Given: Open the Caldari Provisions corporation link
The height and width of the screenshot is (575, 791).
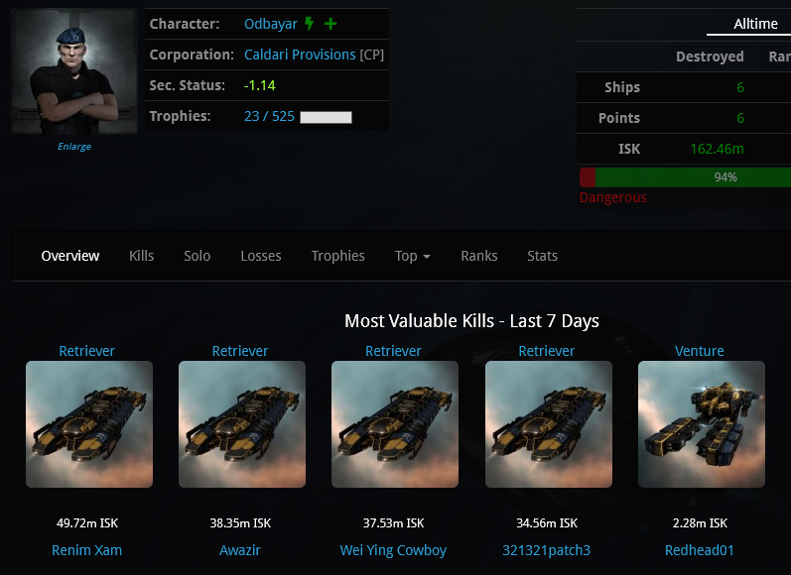Looking at the screenshot, I should click(x=300, y=55).
